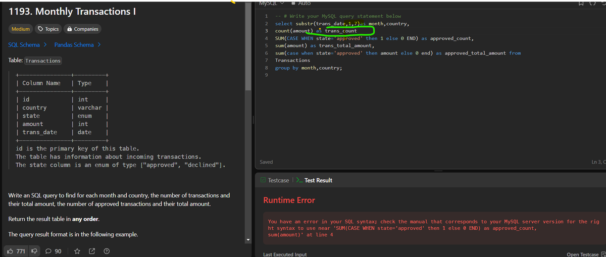Click the Medium difficulty badge

pos(21,29)
